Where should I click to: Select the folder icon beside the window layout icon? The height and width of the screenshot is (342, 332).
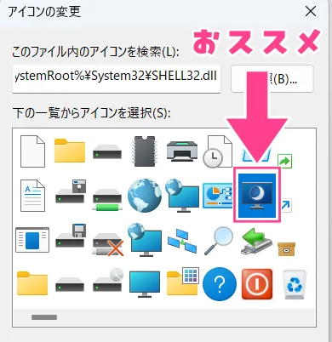[x=32, y=283]
